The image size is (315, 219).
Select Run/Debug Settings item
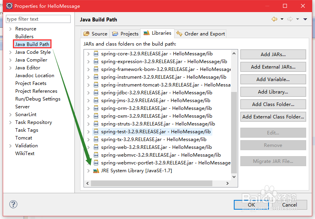[38, 99]
